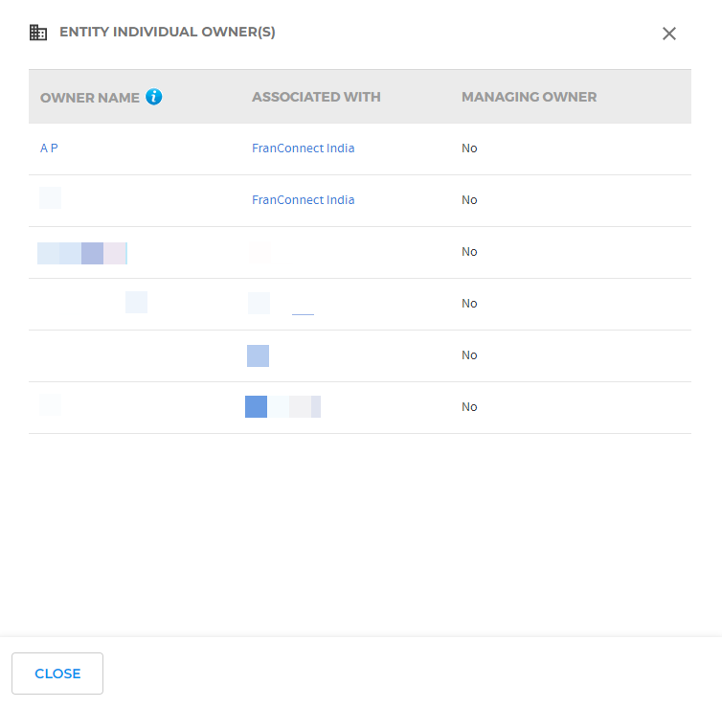
Task: Click the ASSOCIATED WITH column header
Action: (x=316, y=97)
